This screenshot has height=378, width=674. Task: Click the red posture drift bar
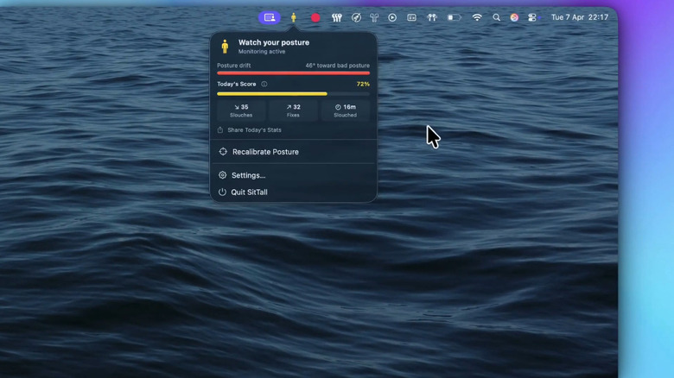pyautogui.click(x=293, y=73)
